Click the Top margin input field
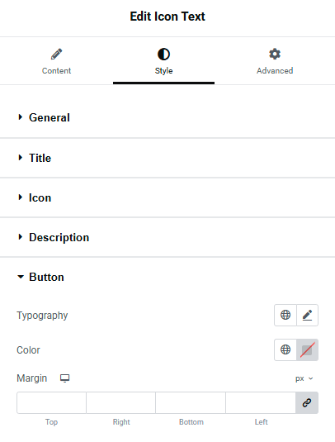The height and width of the screenshot is (442, 335). (x=51, y=402)
